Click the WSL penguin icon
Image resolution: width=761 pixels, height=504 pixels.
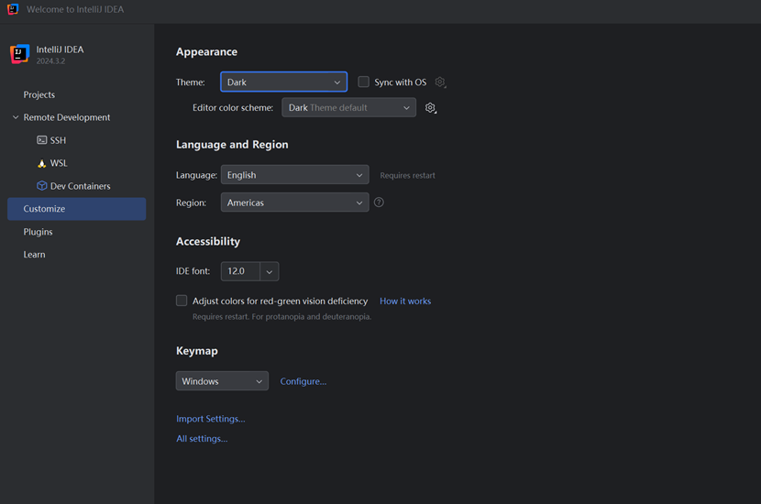[42, 163]
